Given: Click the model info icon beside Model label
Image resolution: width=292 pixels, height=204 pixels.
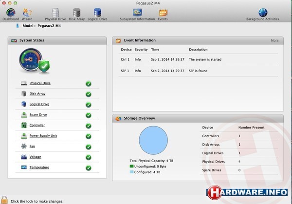Looking at the screenshot, I should (18, 26).
